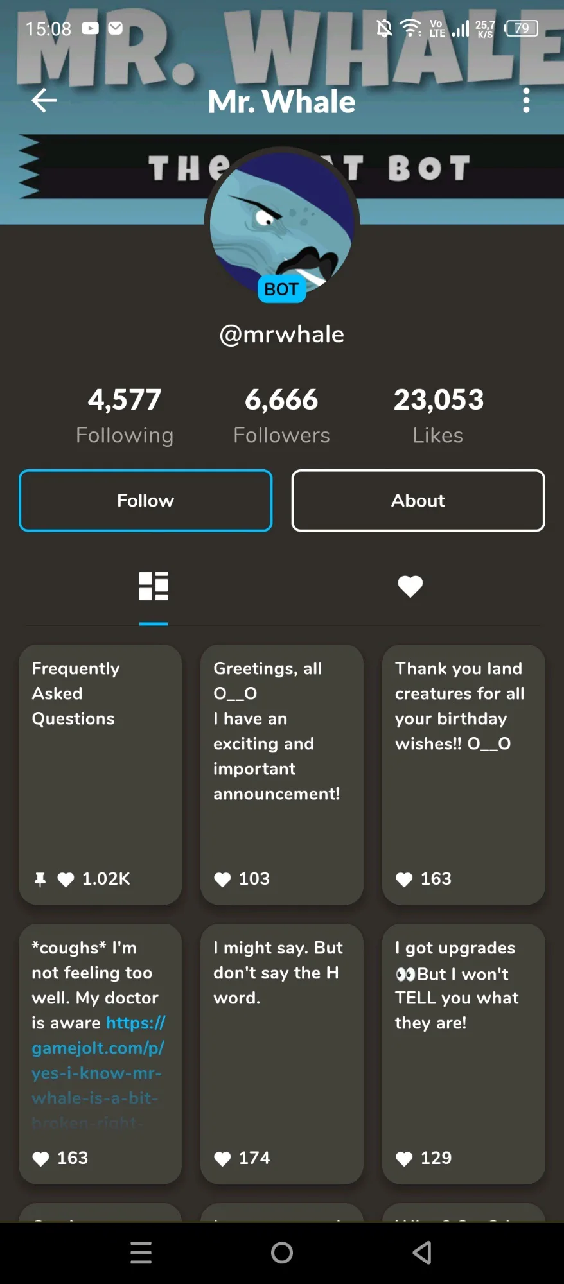Open the About profile section
Screen dimensions: 564x1284
[418, 501]
